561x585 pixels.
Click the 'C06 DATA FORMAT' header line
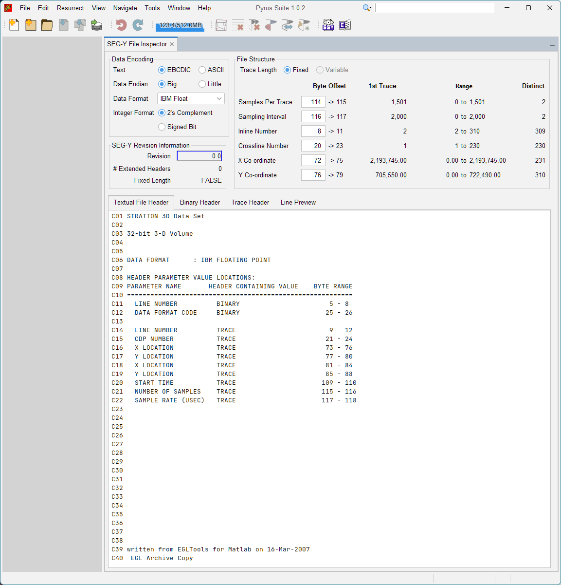click(191, 260)
